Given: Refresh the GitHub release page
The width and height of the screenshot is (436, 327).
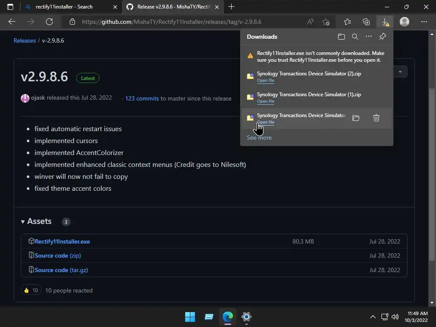Looking at the screenshot, I should pyautogui.click(x=49, y=22).
